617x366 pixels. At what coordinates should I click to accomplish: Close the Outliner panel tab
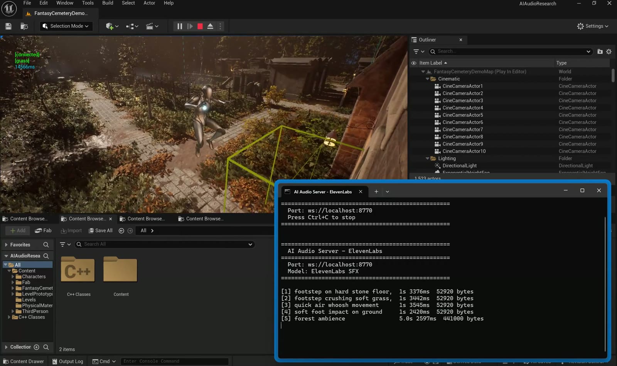pos(461,40)
